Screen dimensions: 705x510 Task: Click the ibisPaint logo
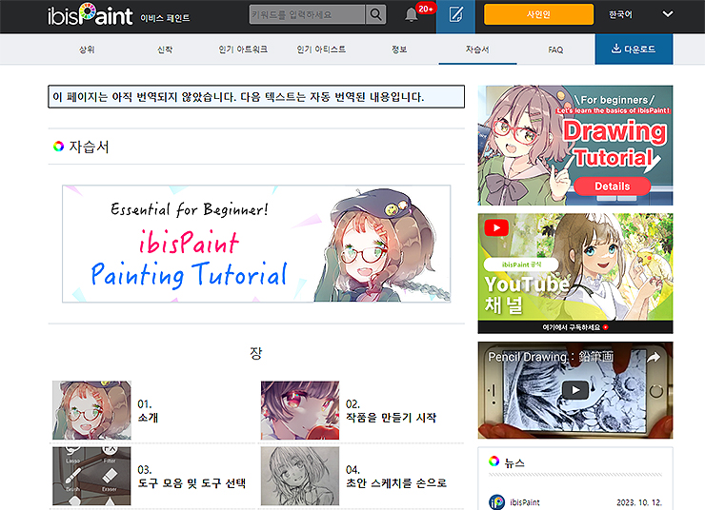90,15
